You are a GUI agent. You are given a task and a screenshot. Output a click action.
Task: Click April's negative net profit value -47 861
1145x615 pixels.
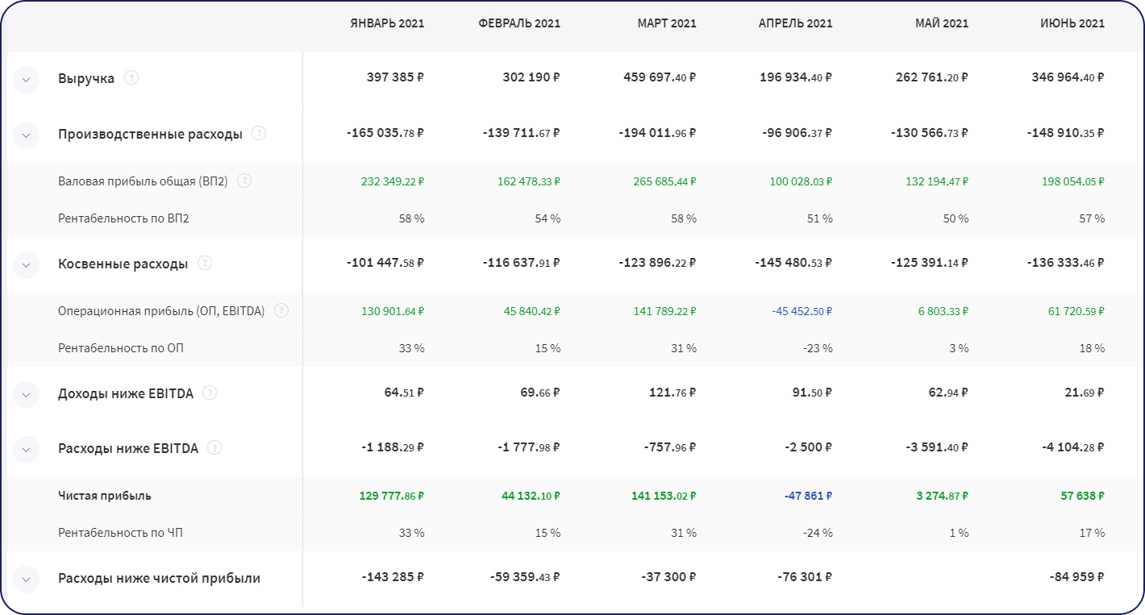click(x=807, y=496)
